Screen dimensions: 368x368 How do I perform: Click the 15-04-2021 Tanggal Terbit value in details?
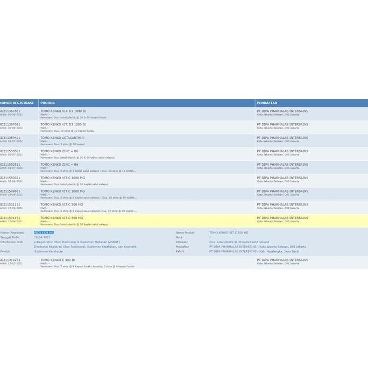click(43, 237)
